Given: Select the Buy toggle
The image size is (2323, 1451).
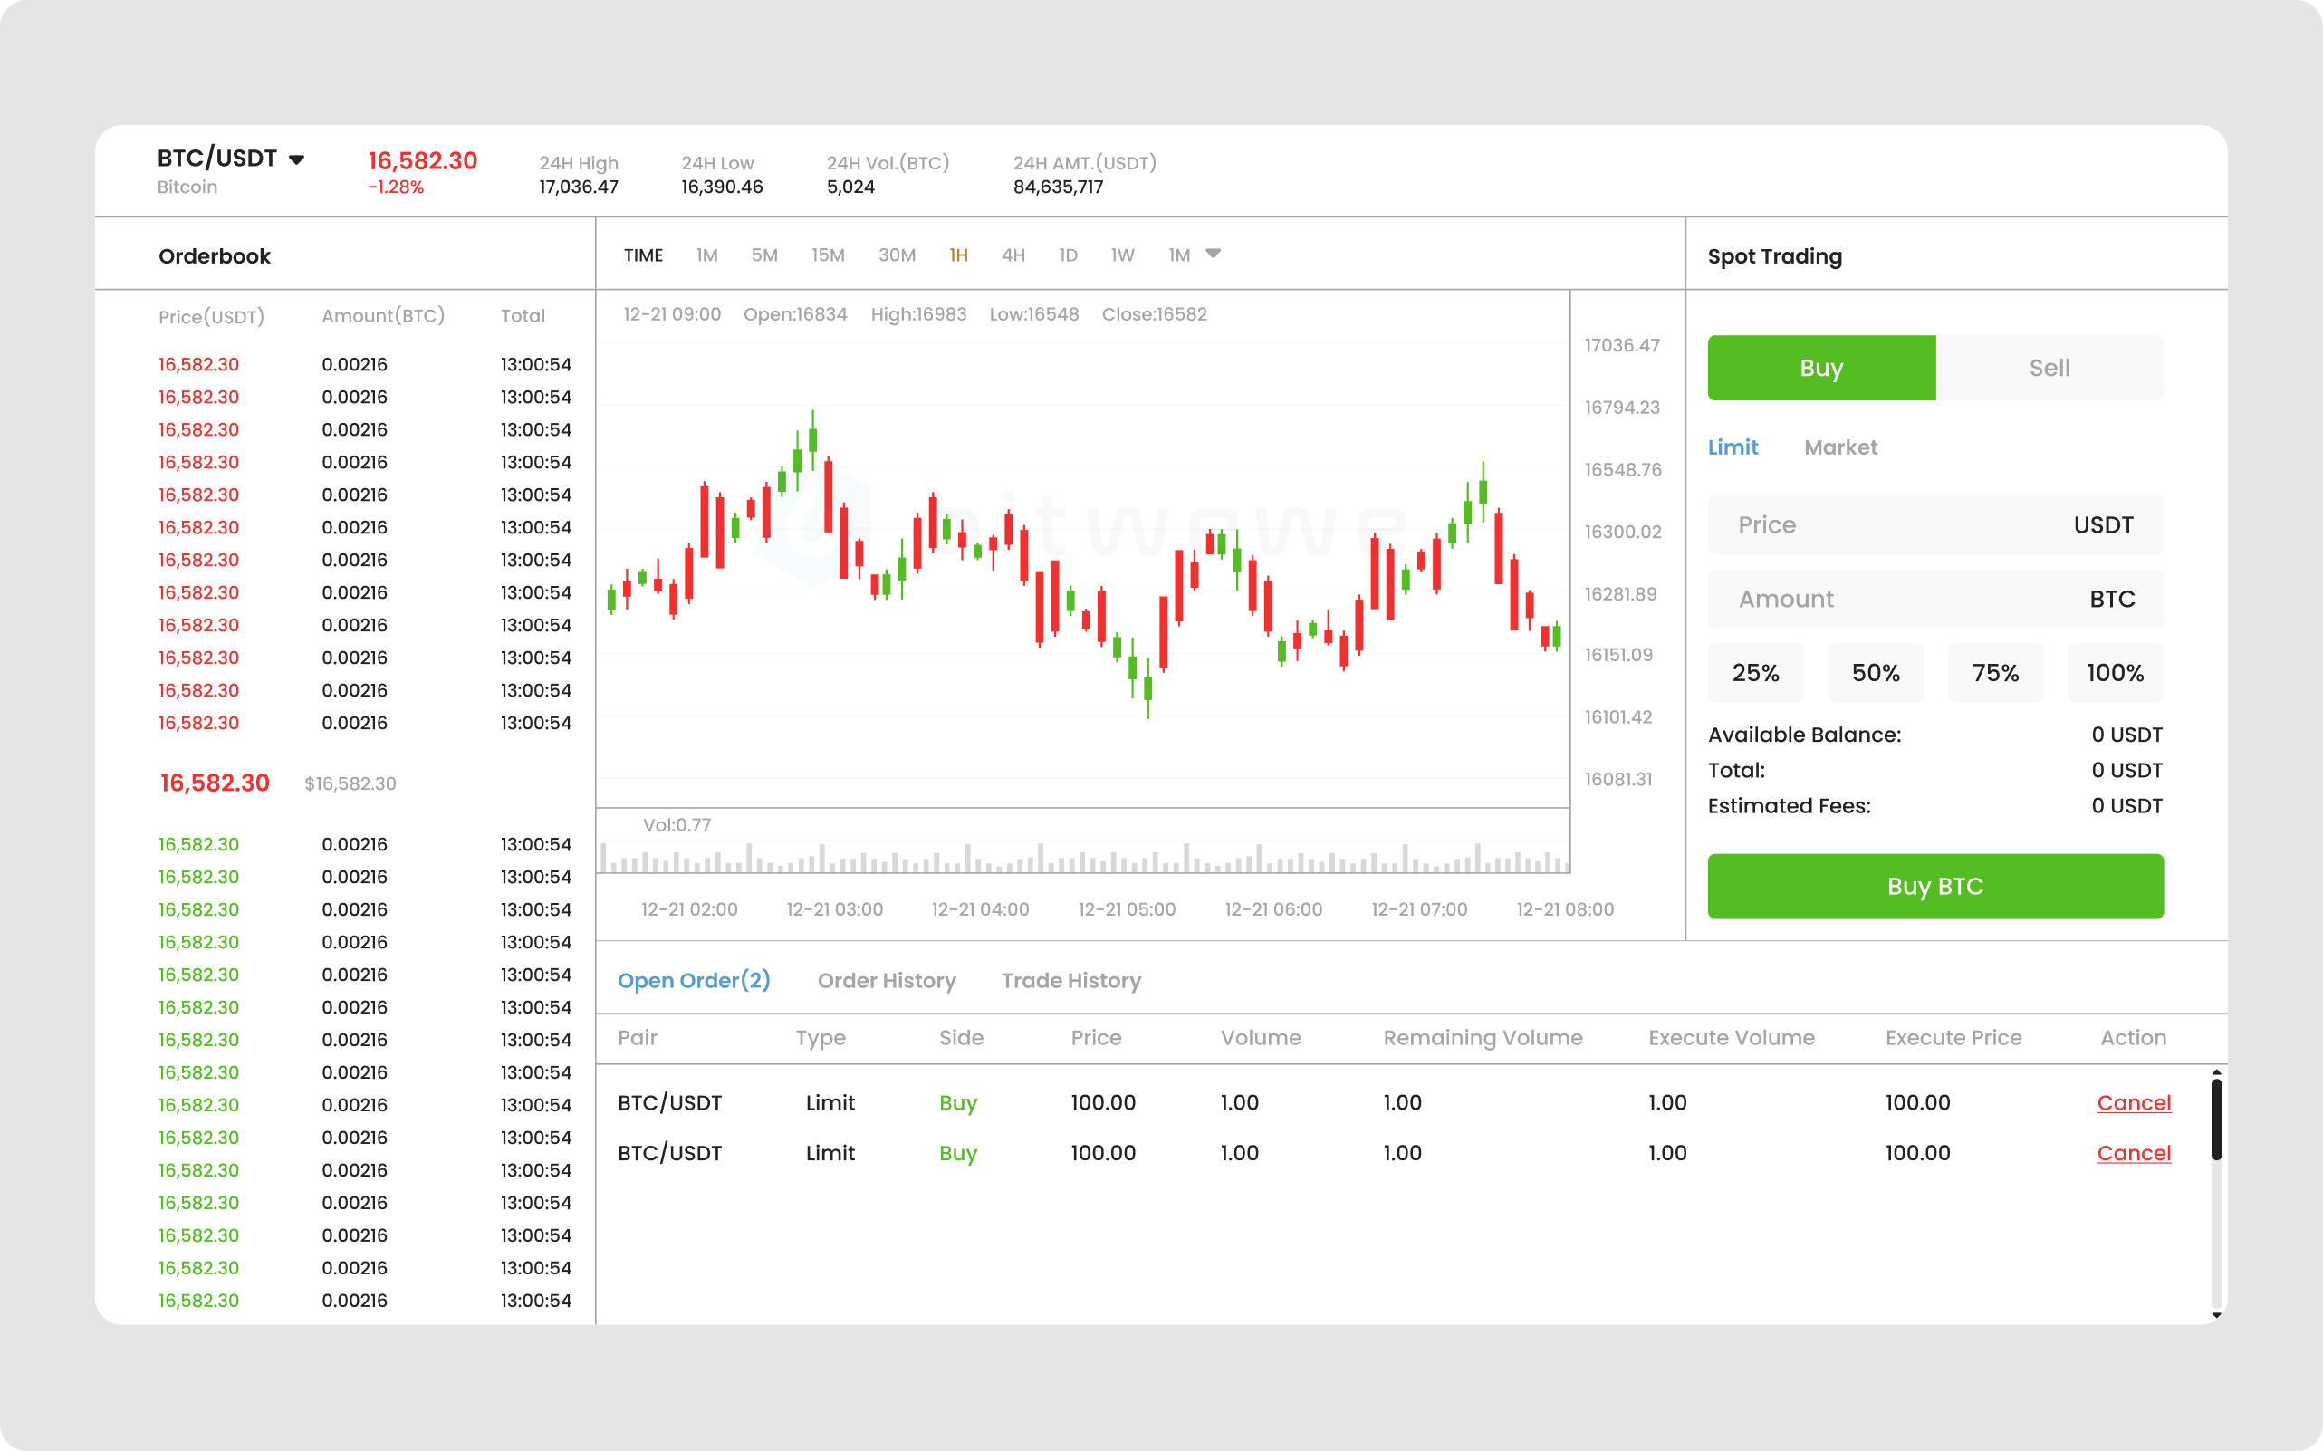Looking at the screenshot, I should pyautogui.click(x=1821, y=368).
